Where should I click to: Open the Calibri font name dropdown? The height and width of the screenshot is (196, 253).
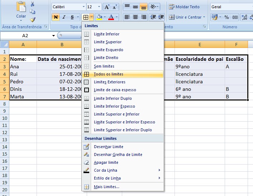click(x=83, y=7)
